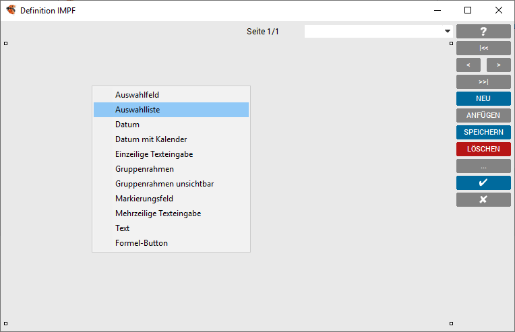Confirm with the checkmark button
The width and height of the screenshot is (515, 332).
click(483, 182)
